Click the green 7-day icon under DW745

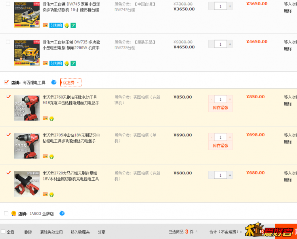73,25
